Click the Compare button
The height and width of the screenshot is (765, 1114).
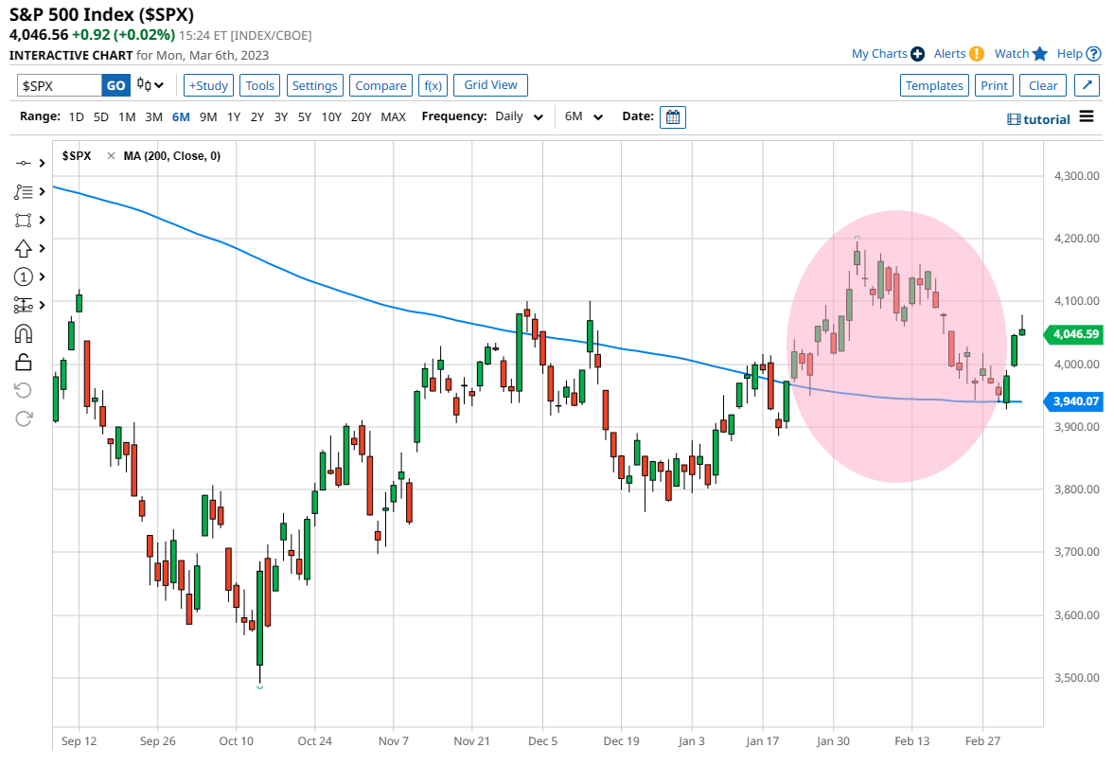(380, 85)
